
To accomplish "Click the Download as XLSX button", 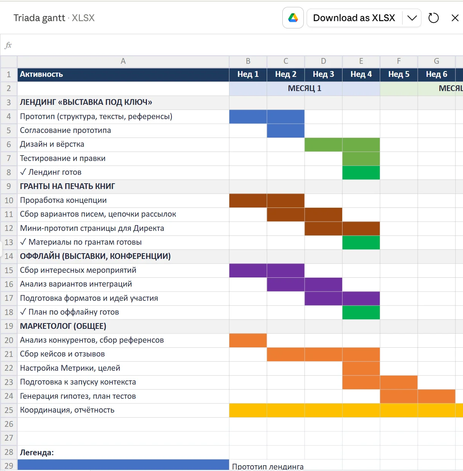I will pyautogui.click(x=354, y=18).
